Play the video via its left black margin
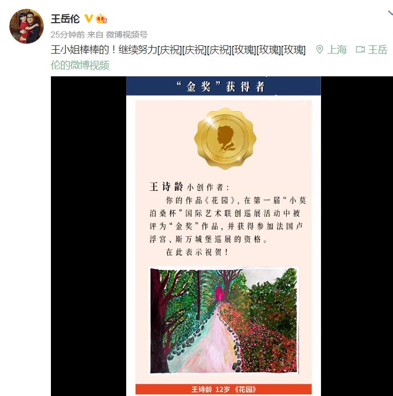The width and height of the screenshot is (393, 396). click(x=89, y=236)
